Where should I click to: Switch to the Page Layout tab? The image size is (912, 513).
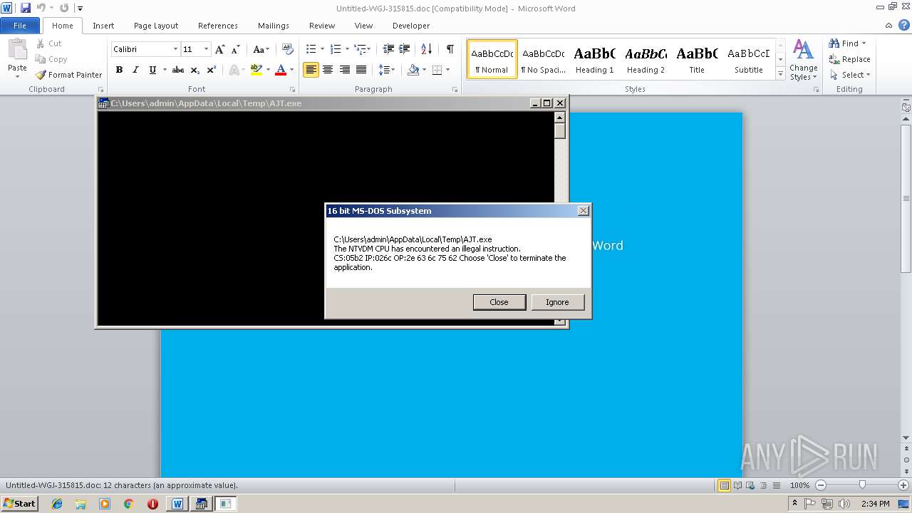pyautogui.click(x=156, y=26)
